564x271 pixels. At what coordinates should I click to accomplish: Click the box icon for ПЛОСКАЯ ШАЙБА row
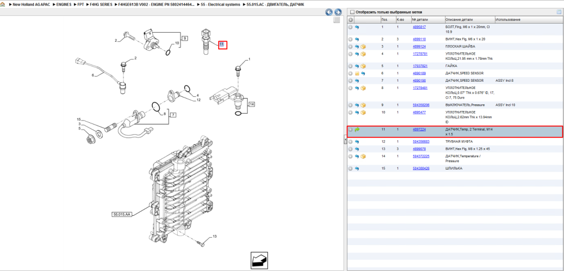click(x=363, y=47)
